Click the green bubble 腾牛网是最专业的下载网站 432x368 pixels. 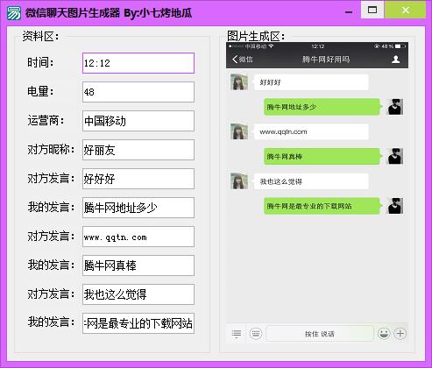coord(322,206)
